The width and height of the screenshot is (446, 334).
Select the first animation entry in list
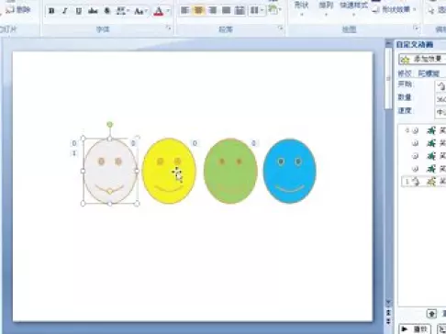tap(424, 130)
